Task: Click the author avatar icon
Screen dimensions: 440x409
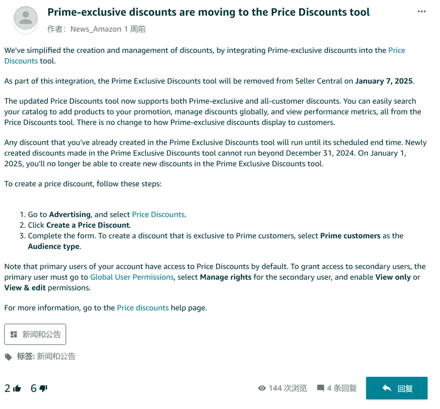Action: [x=26, y=19]
